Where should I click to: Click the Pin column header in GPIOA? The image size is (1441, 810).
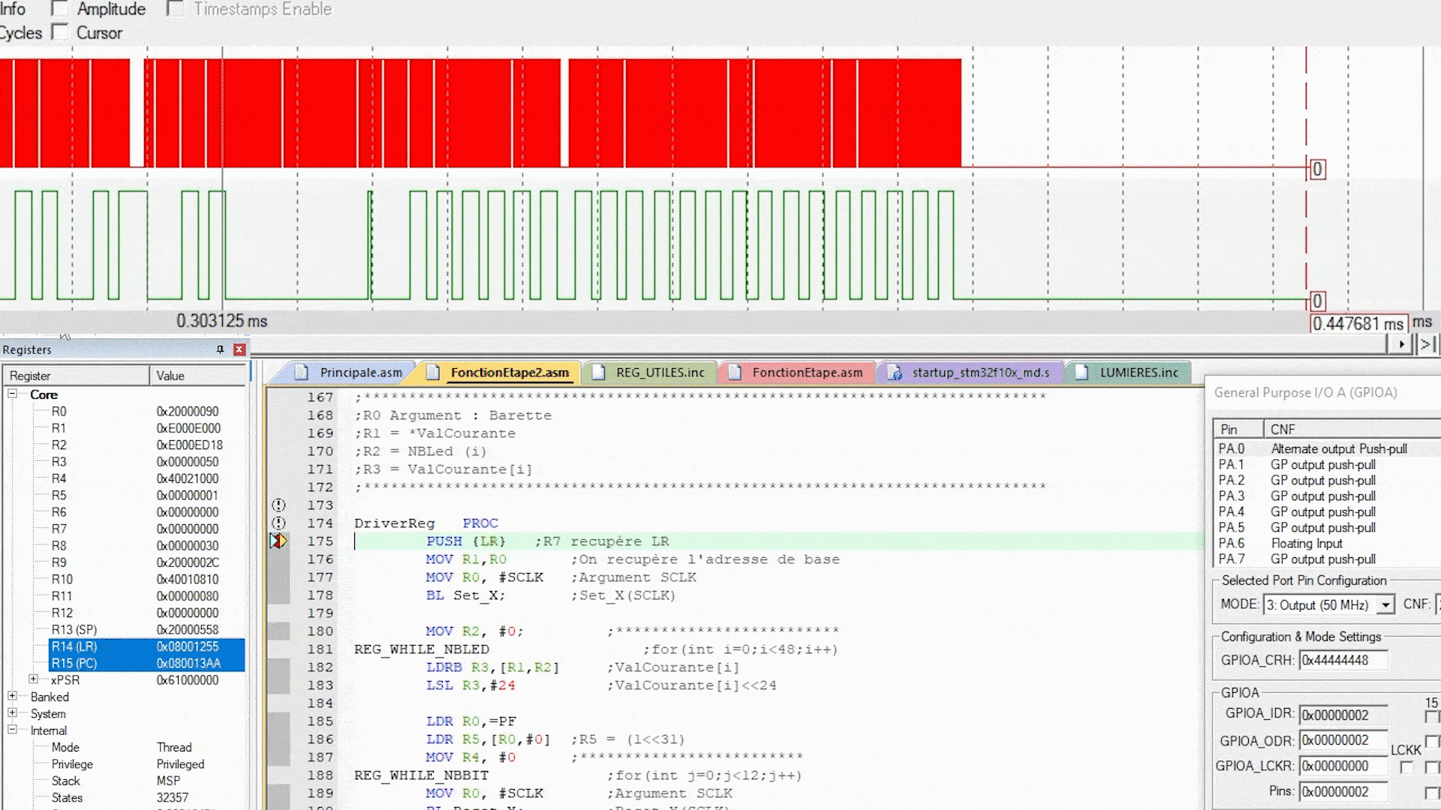1238,429
